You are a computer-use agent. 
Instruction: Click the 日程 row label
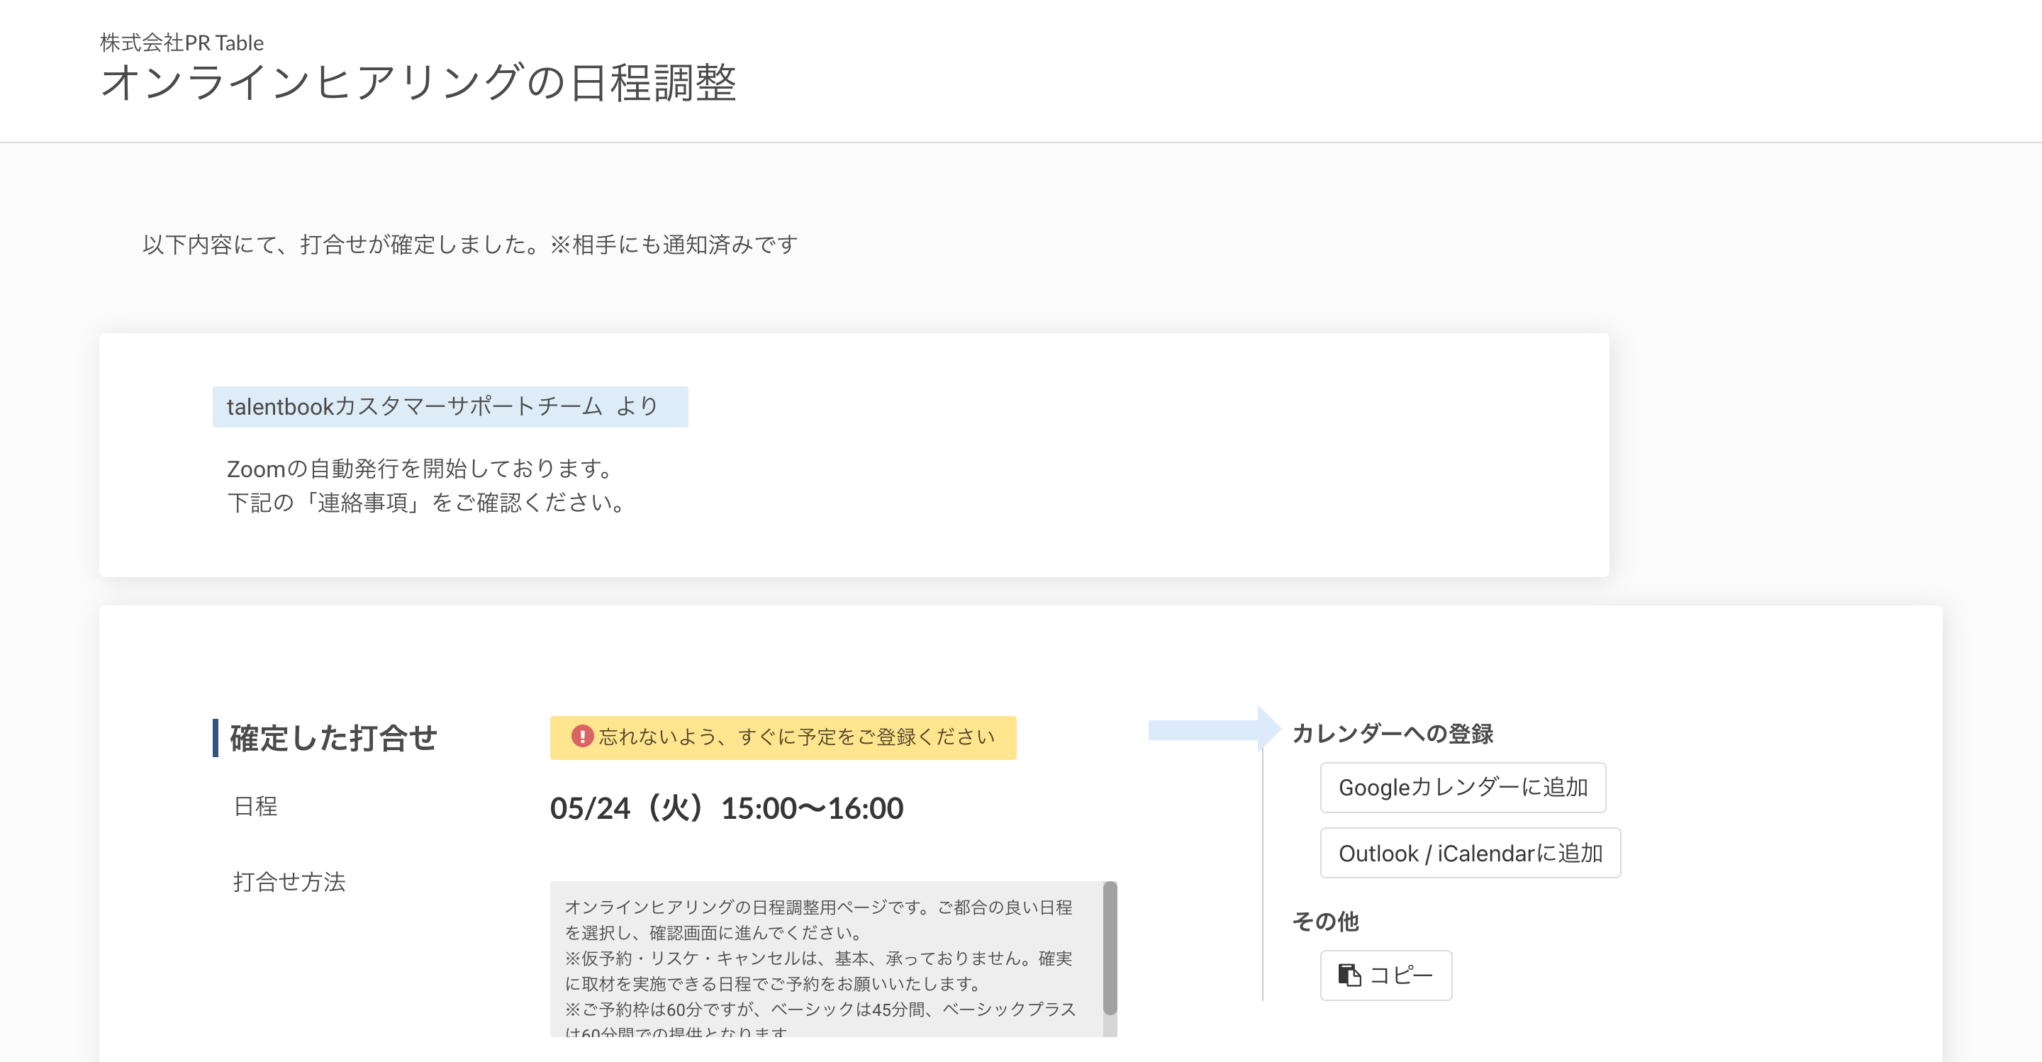point(255,806)
